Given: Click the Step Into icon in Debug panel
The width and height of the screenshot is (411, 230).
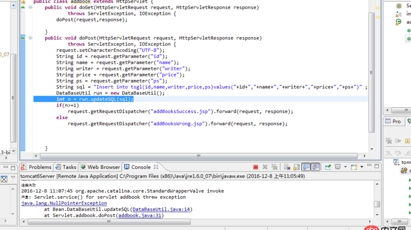Looking at the screenshot, I should pyautogui.click(x=388, y=152).
